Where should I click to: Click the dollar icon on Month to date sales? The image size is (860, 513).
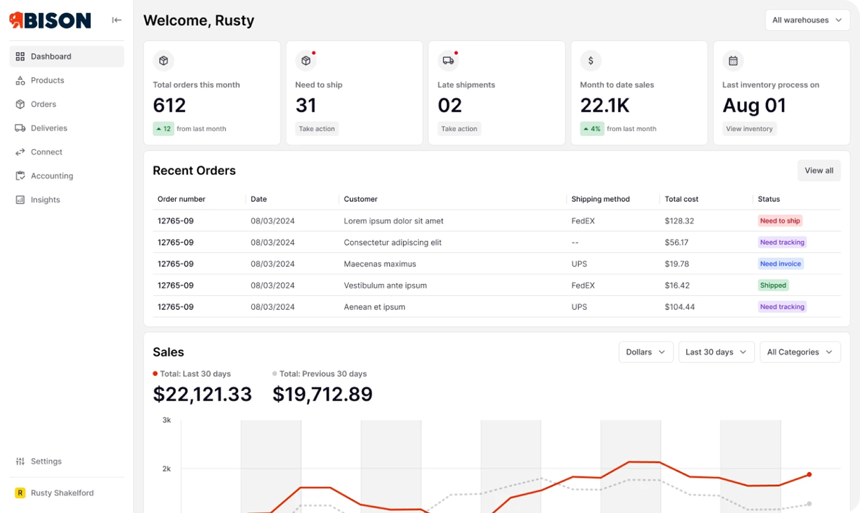coord(591,60)
